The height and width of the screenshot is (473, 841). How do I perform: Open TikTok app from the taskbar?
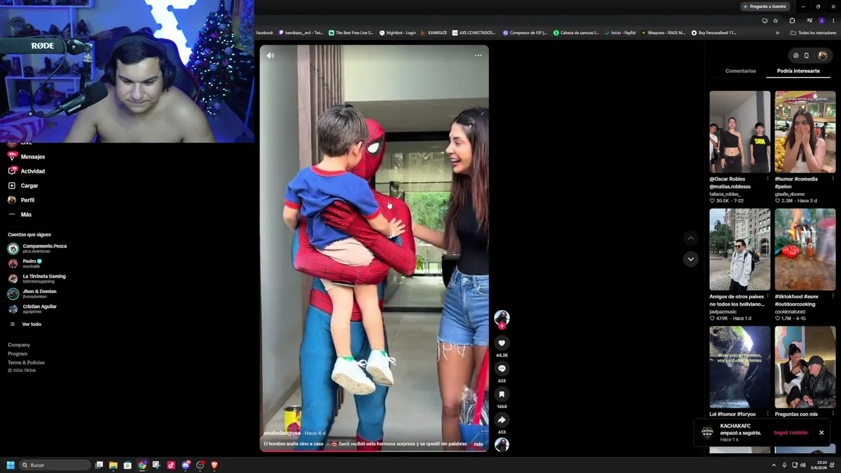[171, 465]
